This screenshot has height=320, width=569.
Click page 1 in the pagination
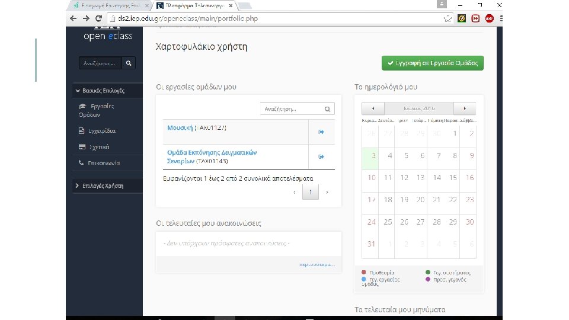pos(310,192)
